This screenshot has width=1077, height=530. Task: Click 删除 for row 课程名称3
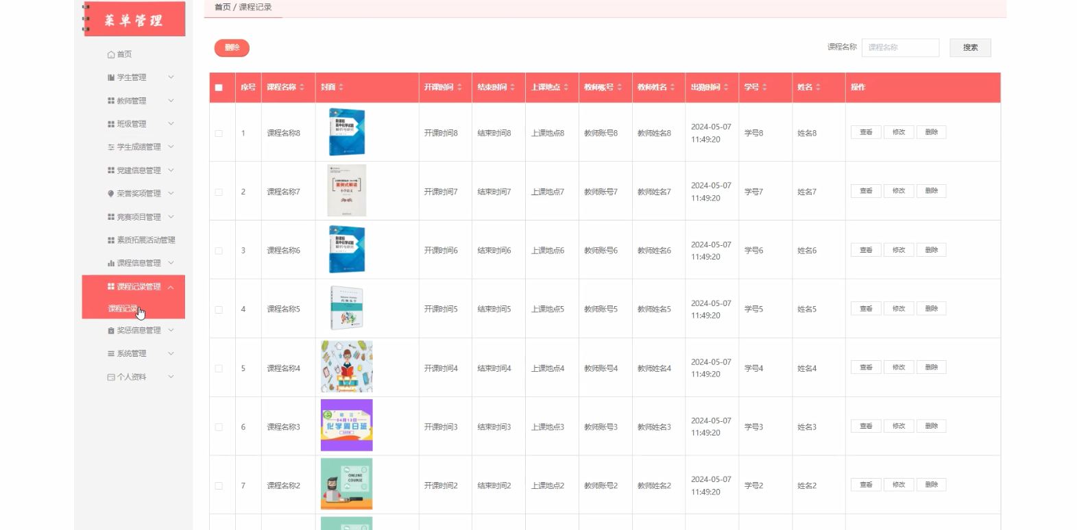(931, 426)
